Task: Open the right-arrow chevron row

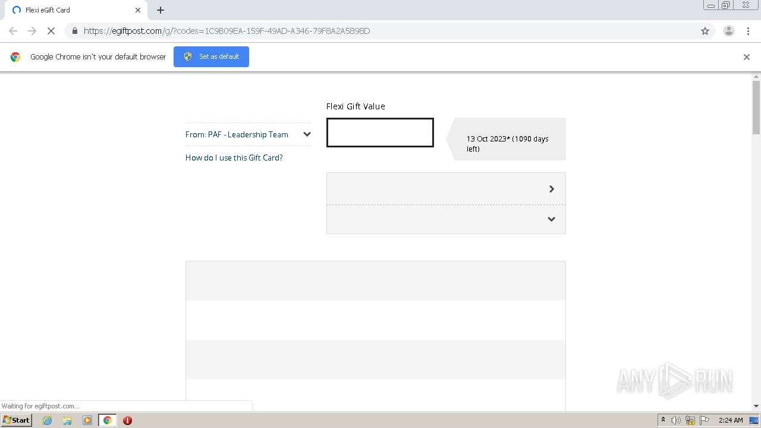Action: coord(446,189)
